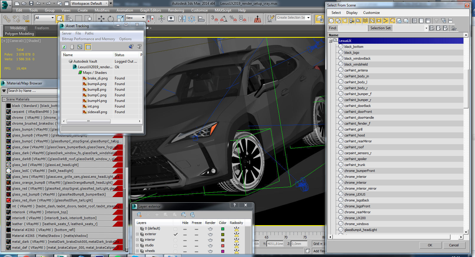475x257 pixels.
Task: Expand the exterior layer
Action: click(137, 234)
